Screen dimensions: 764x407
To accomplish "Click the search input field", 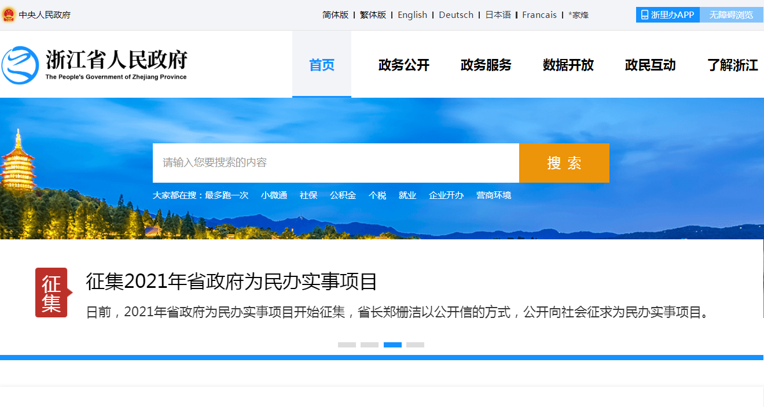I will coord(336,162).
